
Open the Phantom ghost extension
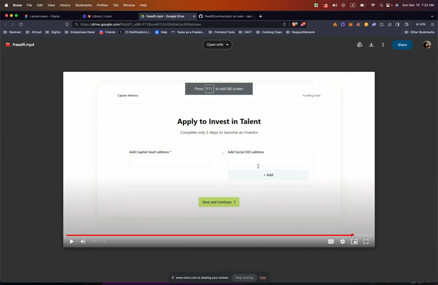(x=374, y=24)
